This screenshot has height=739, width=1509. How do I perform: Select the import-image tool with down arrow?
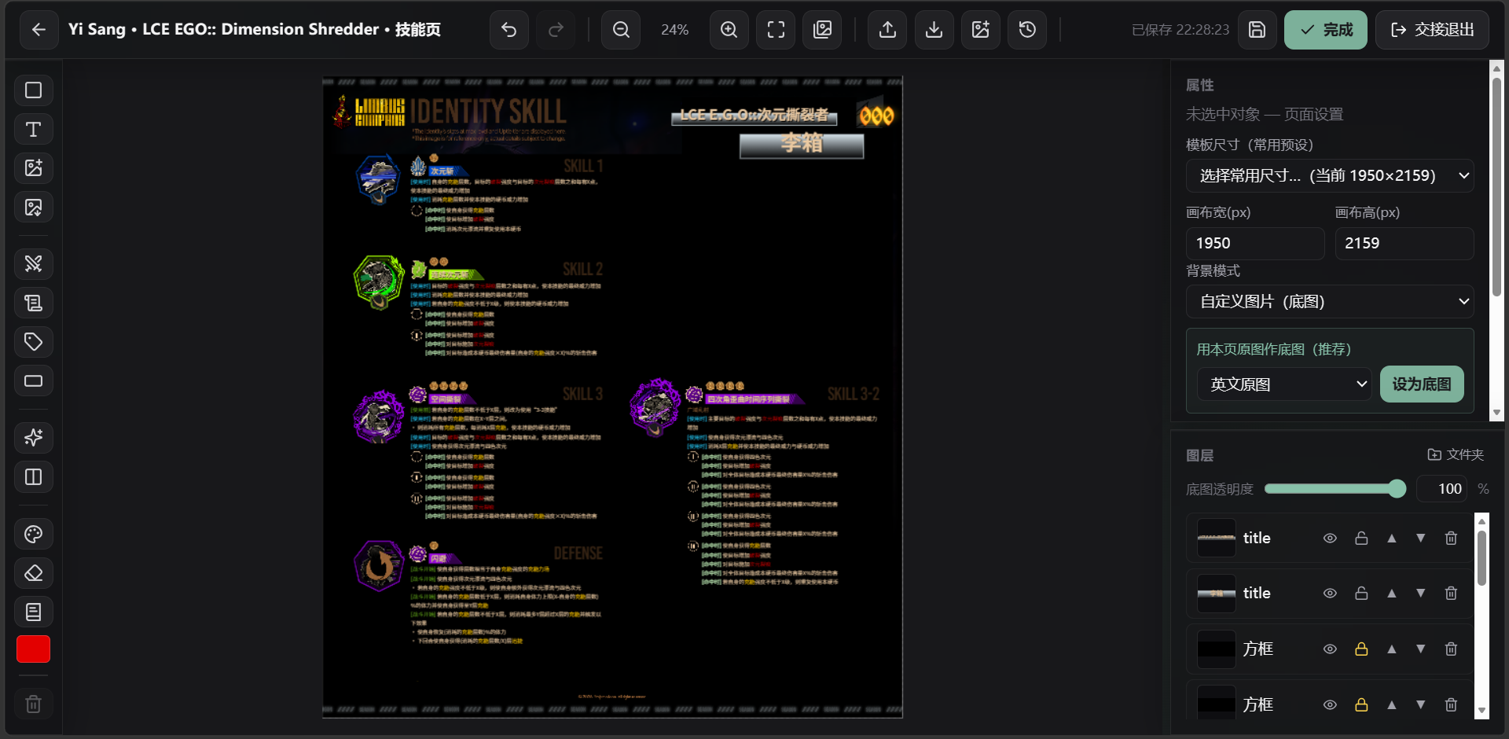tap(34, 208)
